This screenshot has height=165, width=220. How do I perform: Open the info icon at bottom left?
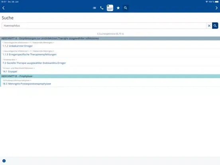coord(4,161)
